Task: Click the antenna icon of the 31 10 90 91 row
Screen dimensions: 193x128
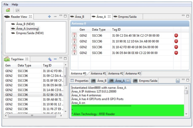Action: click(x=74, y=41)
